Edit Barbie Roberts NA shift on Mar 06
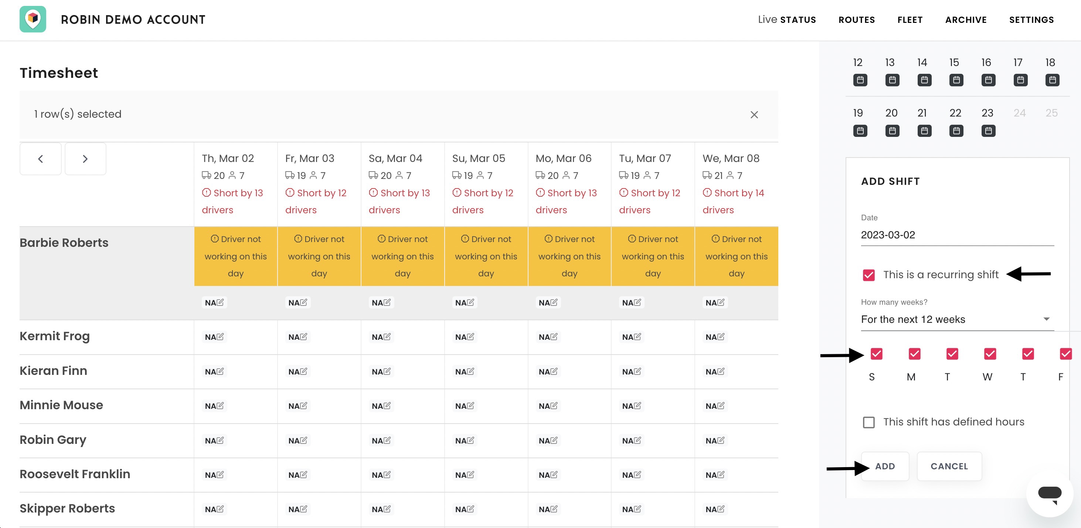The width and height of the screenshot is (1081, 528). pyautogui.click(x=548, y=302)
